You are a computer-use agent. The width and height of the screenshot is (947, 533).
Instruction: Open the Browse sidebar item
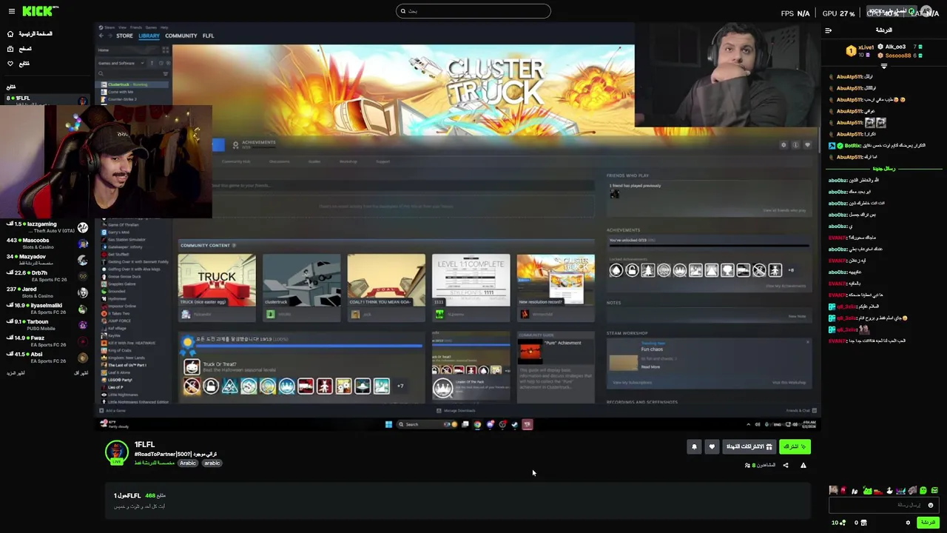pyautogui.click(x=19, y=49)
